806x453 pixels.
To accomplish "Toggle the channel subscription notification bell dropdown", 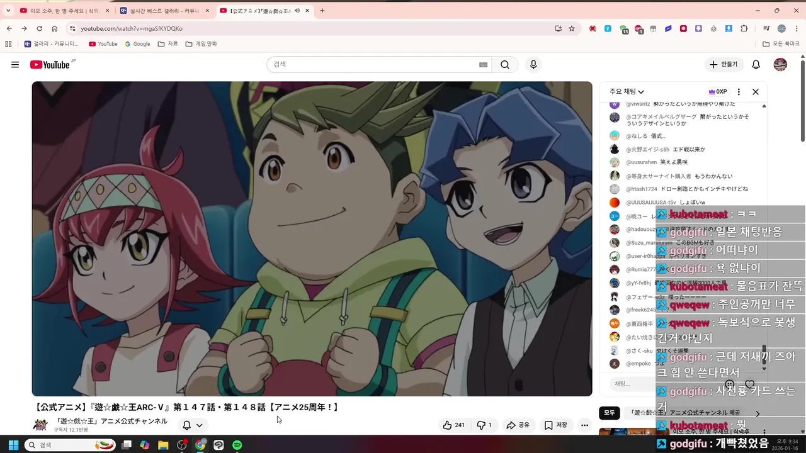I will click(192, 425).
